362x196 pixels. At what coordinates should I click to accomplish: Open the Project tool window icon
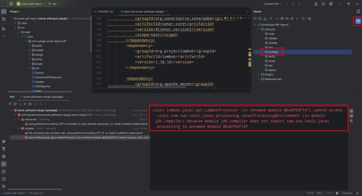pos(4,12)
